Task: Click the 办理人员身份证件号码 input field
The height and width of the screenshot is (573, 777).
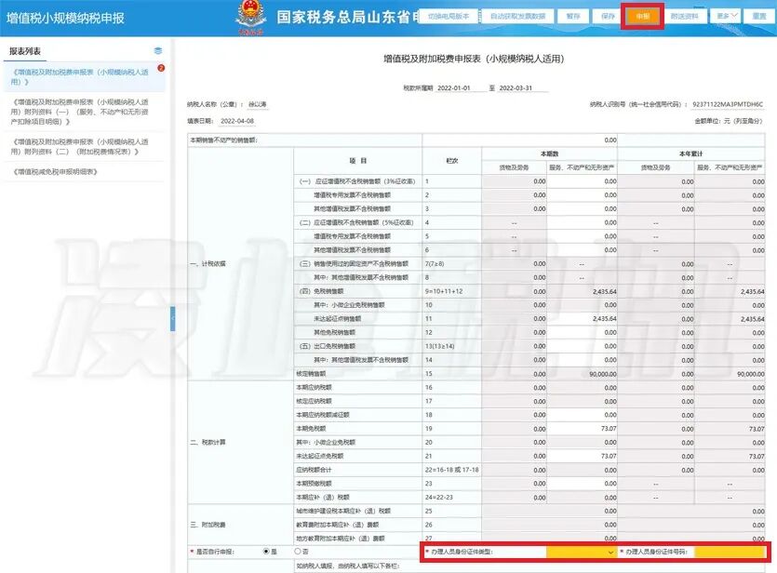Action: (730, 552)
